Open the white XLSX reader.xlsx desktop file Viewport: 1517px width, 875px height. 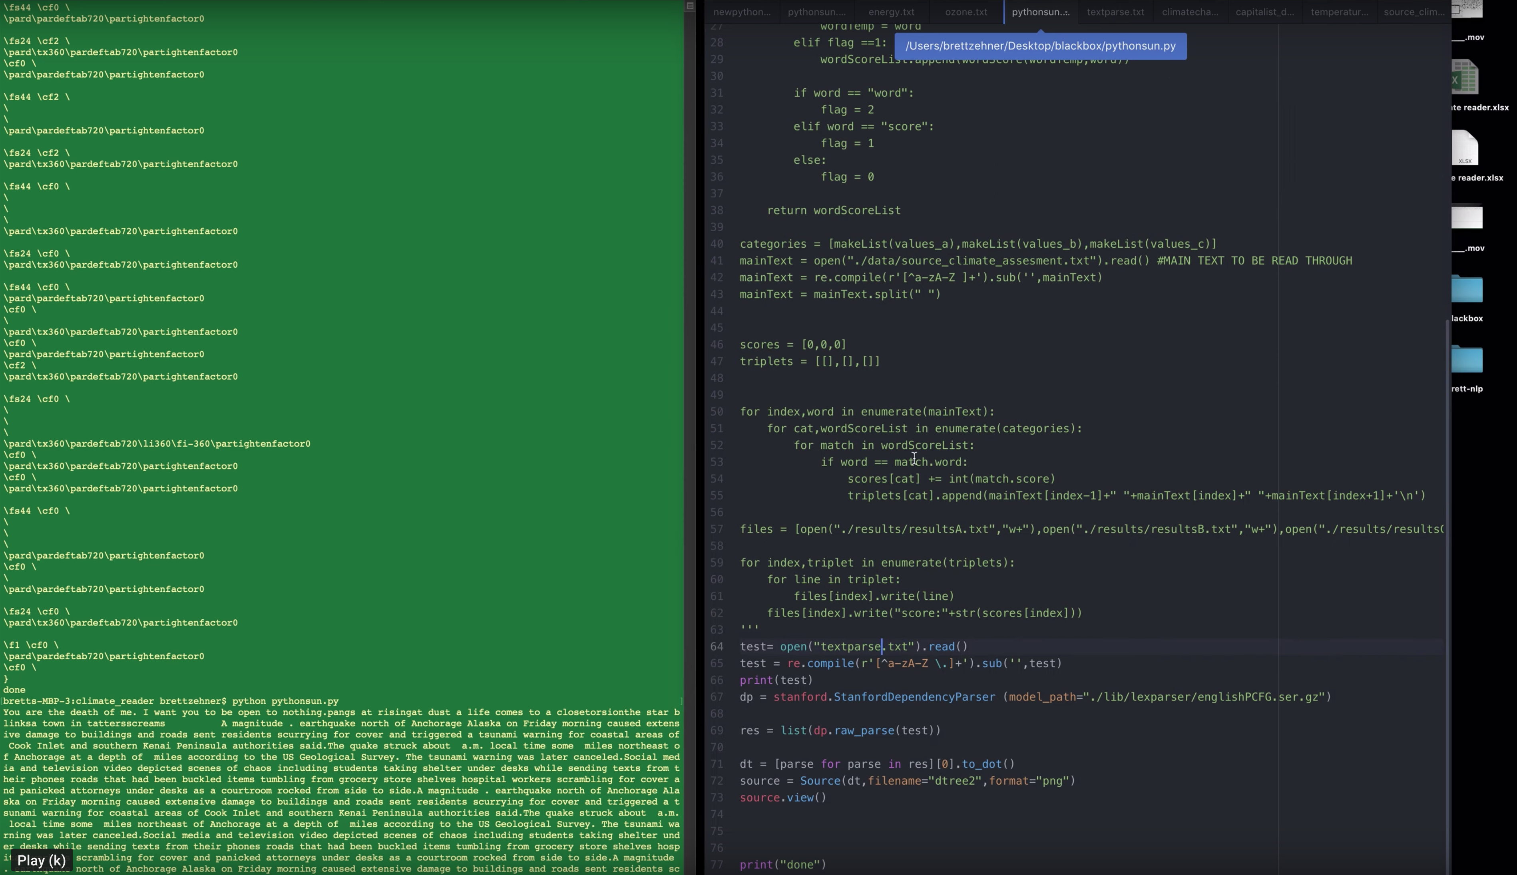point(1465,148)
